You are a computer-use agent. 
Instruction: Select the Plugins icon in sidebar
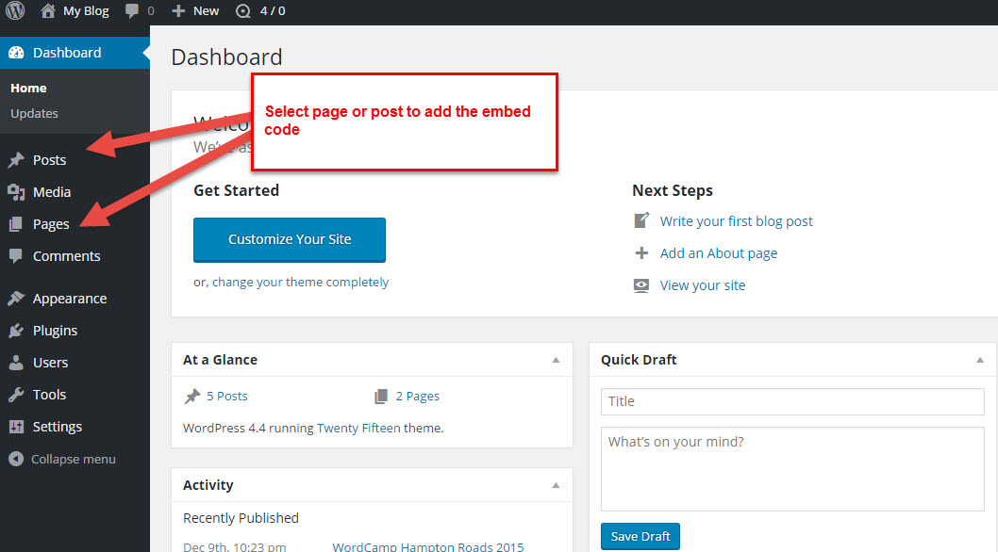pyautogui.click(x=16, y=331)
